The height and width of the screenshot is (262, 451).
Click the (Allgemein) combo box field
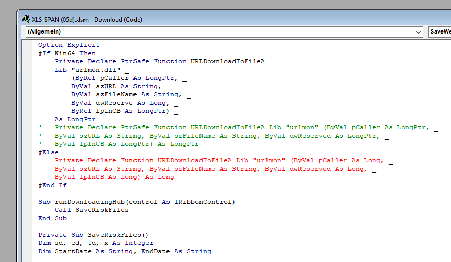coord(224,32)
